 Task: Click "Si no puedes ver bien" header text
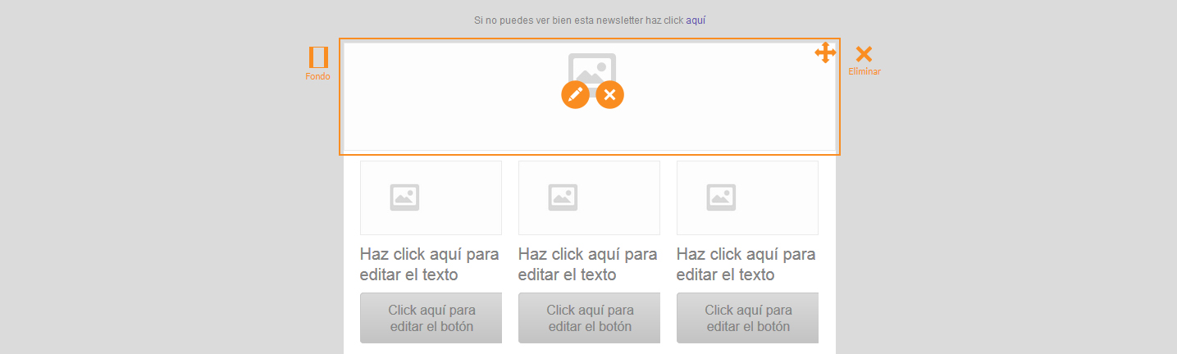578,20
